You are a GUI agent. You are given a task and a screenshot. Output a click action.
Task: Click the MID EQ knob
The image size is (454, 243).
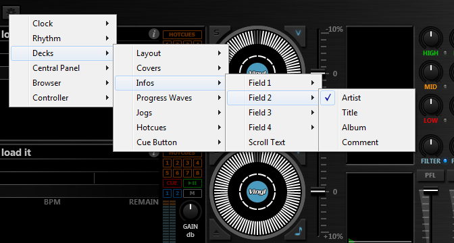431,72
